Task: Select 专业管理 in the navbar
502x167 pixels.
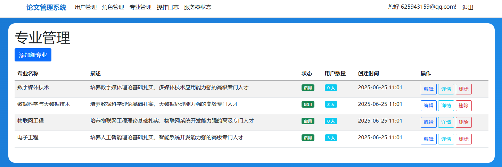Action: (x=140, y=7)
